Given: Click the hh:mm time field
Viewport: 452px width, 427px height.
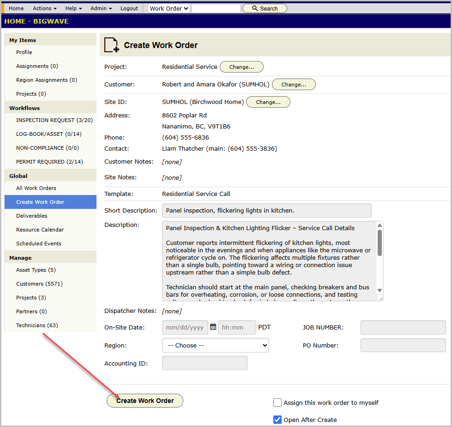Looking at the screenshot, I should tap(237, 328).
